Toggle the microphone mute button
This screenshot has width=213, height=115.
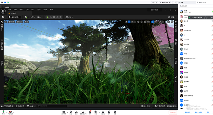tap(4, 112)
